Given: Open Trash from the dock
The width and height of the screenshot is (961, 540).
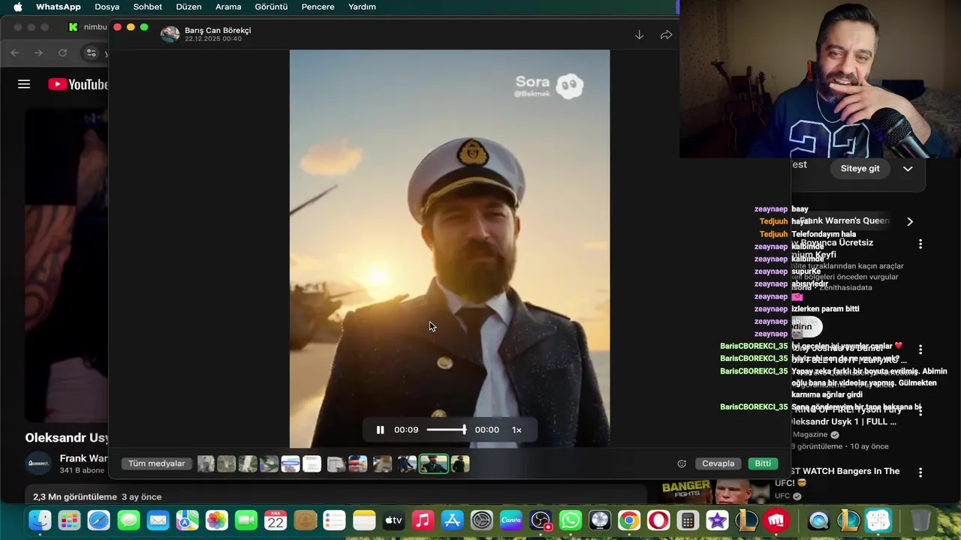Looking at the screenshot, I should tap(920, 520).
